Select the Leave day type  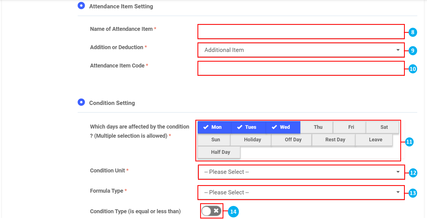pos(375,140)
